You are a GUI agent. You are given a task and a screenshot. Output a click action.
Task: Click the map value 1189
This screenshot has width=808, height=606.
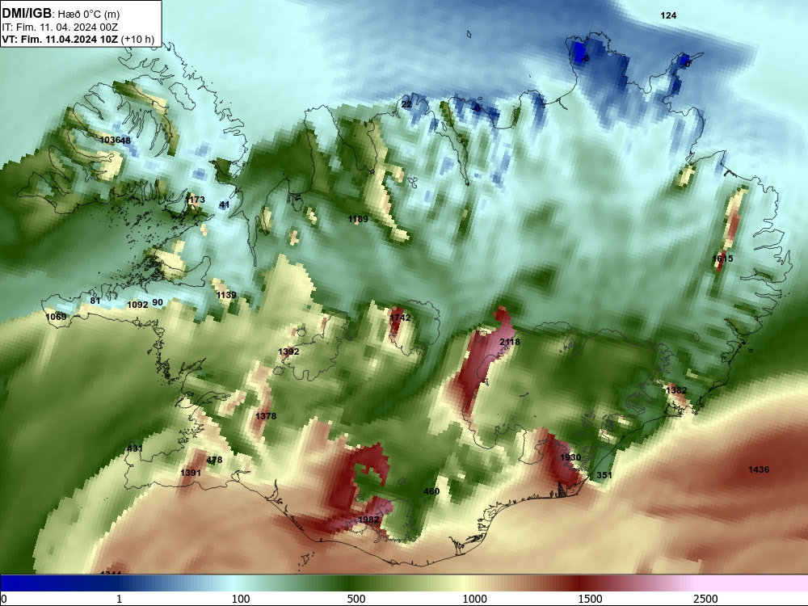[x=358, y=220]
